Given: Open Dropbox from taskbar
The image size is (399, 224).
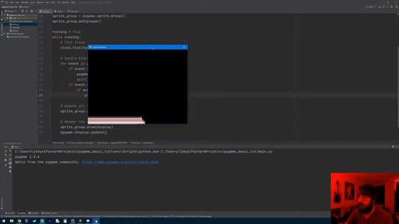Looking at the screenshot, I should [x=27, y=221].
